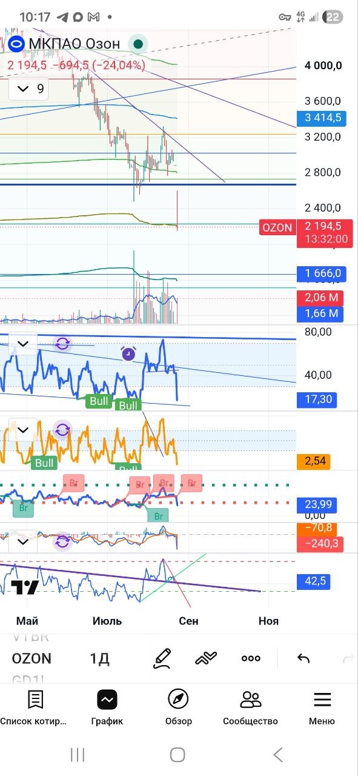
Task: Change the 1Д timeframe interval
Action: coord(99,658)
